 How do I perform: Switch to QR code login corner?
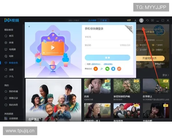130,28
